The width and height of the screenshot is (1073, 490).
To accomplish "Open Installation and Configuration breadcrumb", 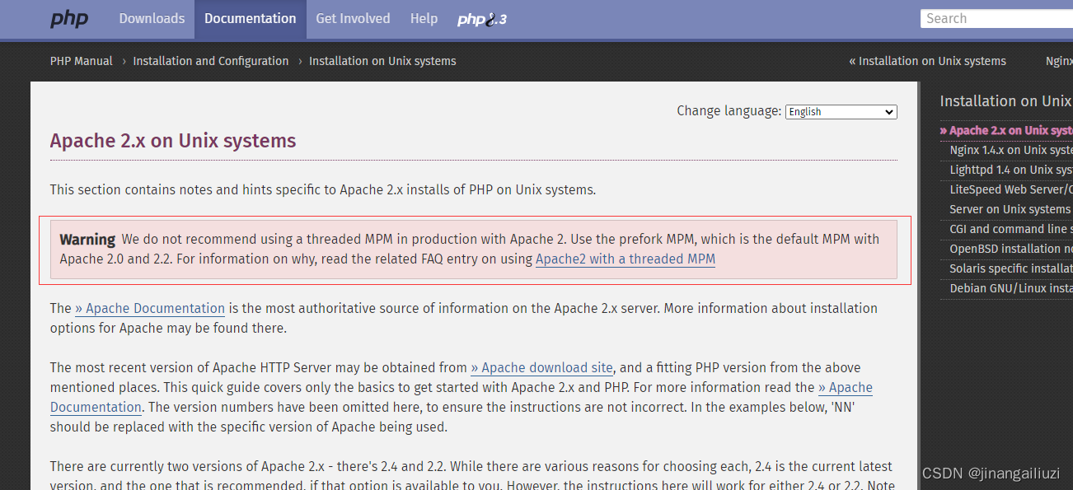I will click(210, 60).
